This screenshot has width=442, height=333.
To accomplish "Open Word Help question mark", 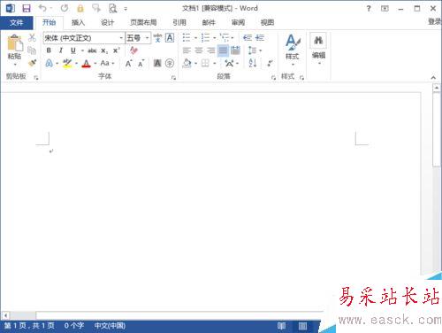I will click(x=369, y=9).
